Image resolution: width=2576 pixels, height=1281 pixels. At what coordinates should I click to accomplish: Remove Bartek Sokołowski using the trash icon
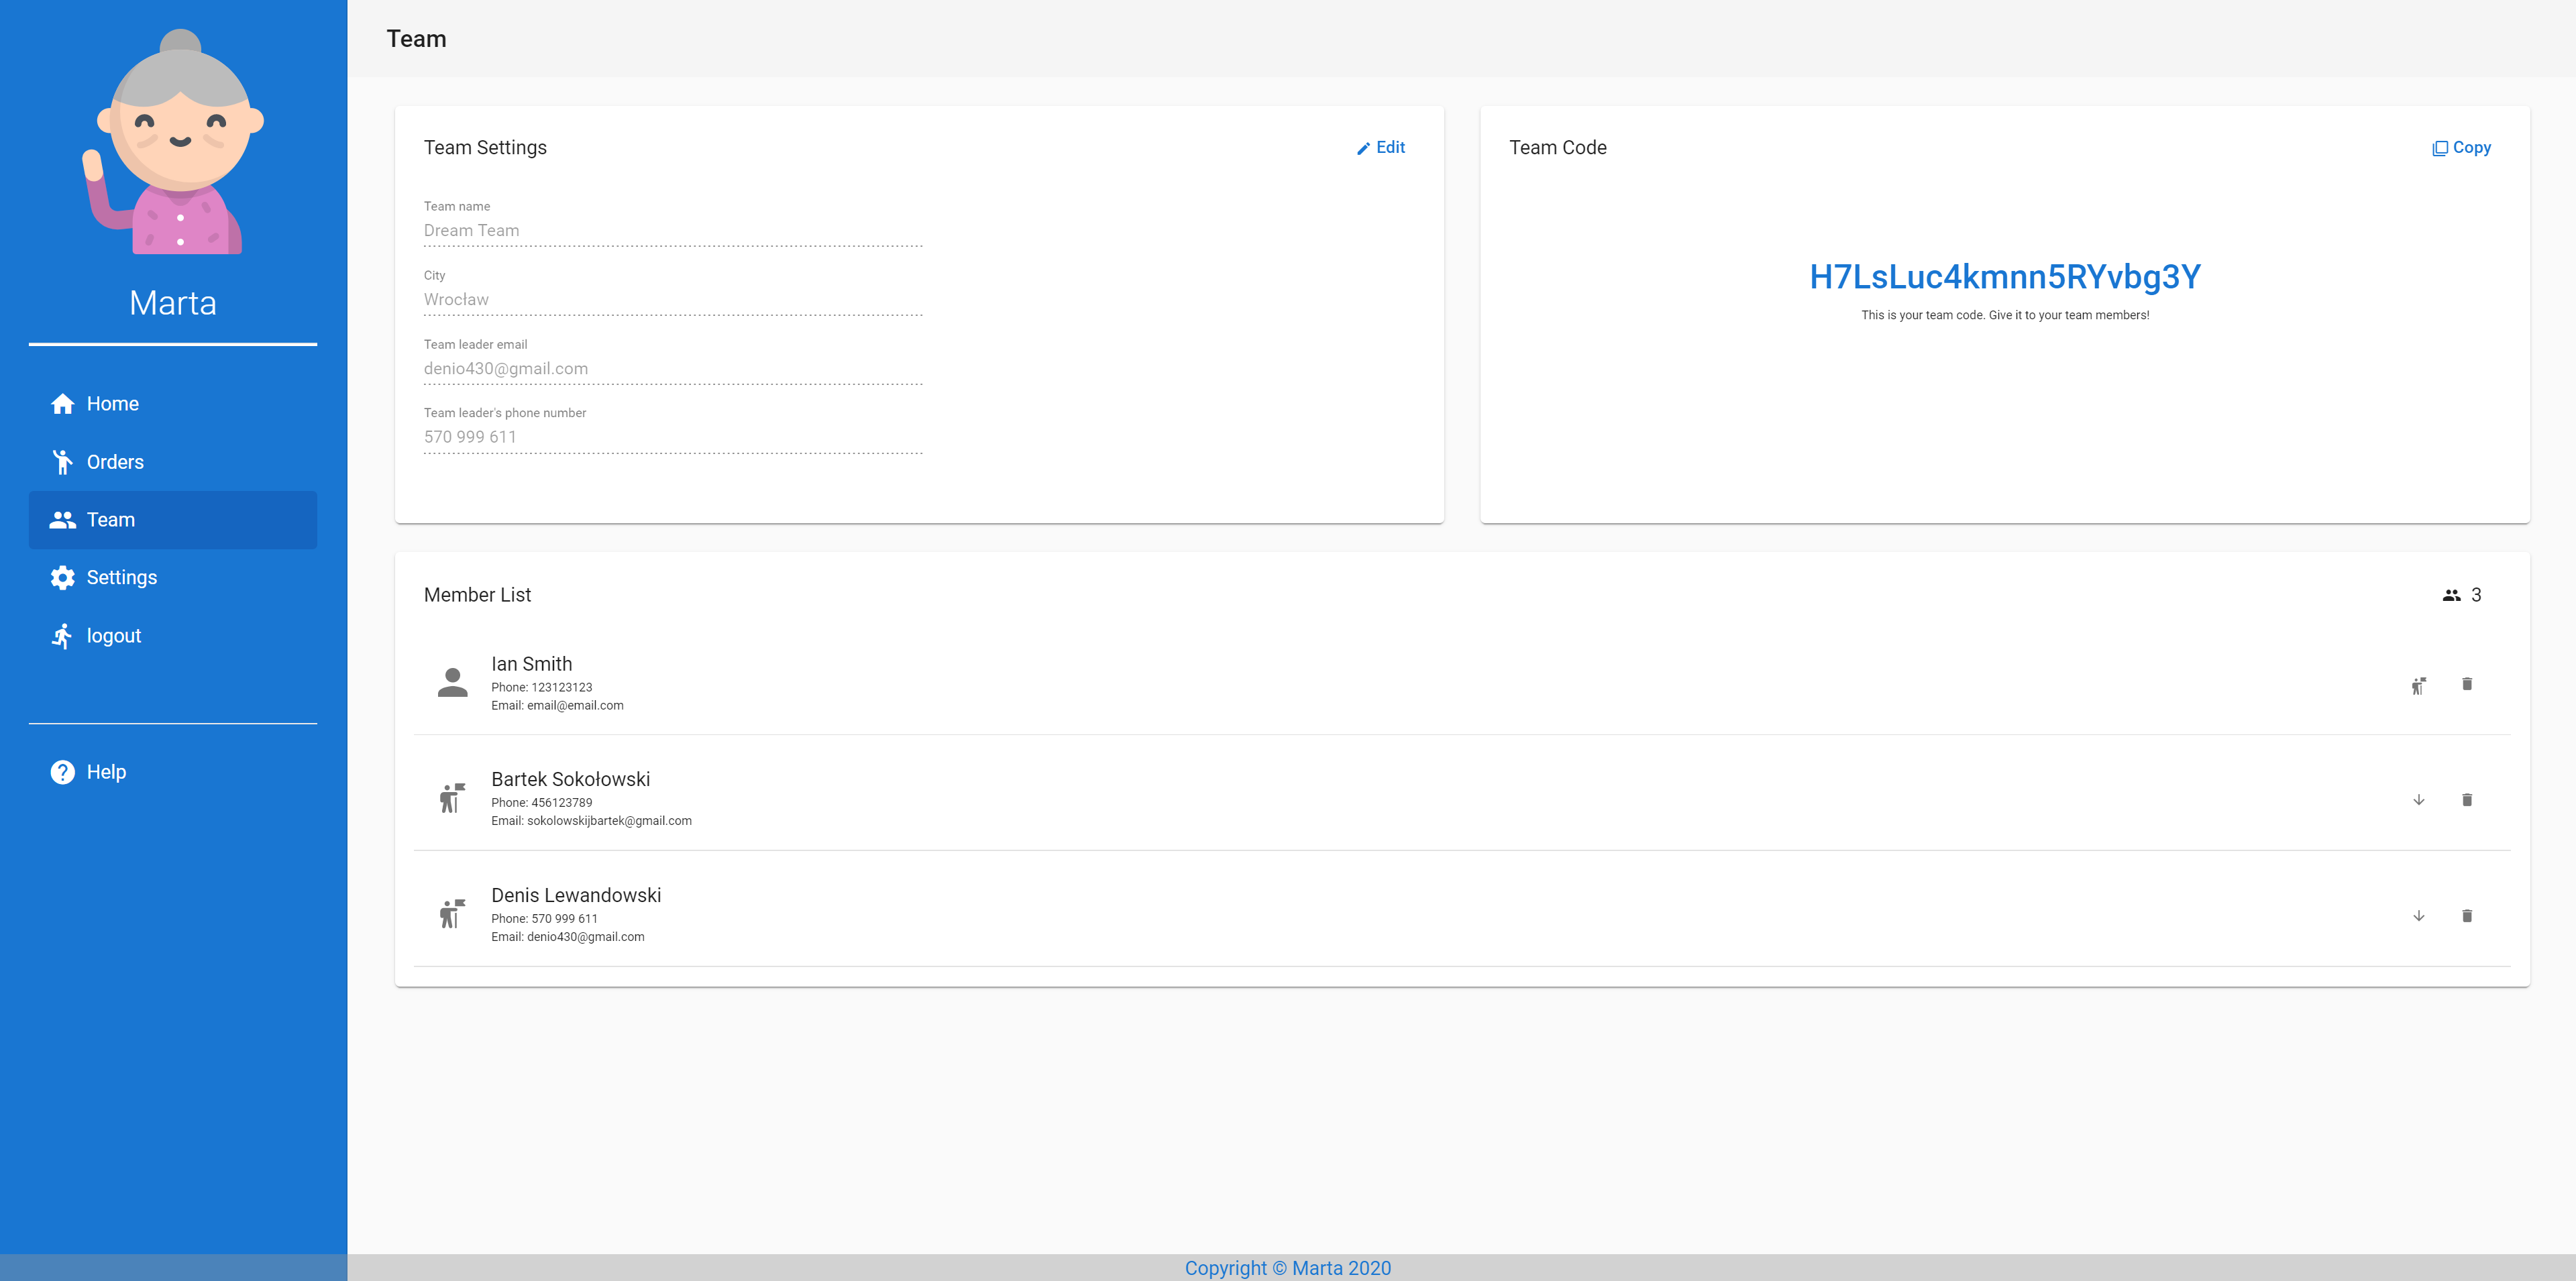coord(2466,800)
